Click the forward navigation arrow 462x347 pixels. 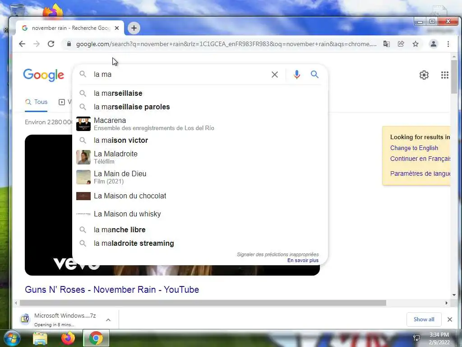37,44
